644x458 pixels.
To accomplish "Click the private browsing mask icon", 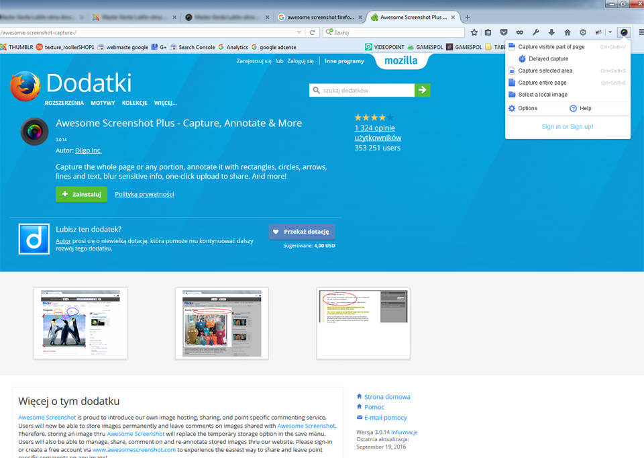I will pos(519,32).
